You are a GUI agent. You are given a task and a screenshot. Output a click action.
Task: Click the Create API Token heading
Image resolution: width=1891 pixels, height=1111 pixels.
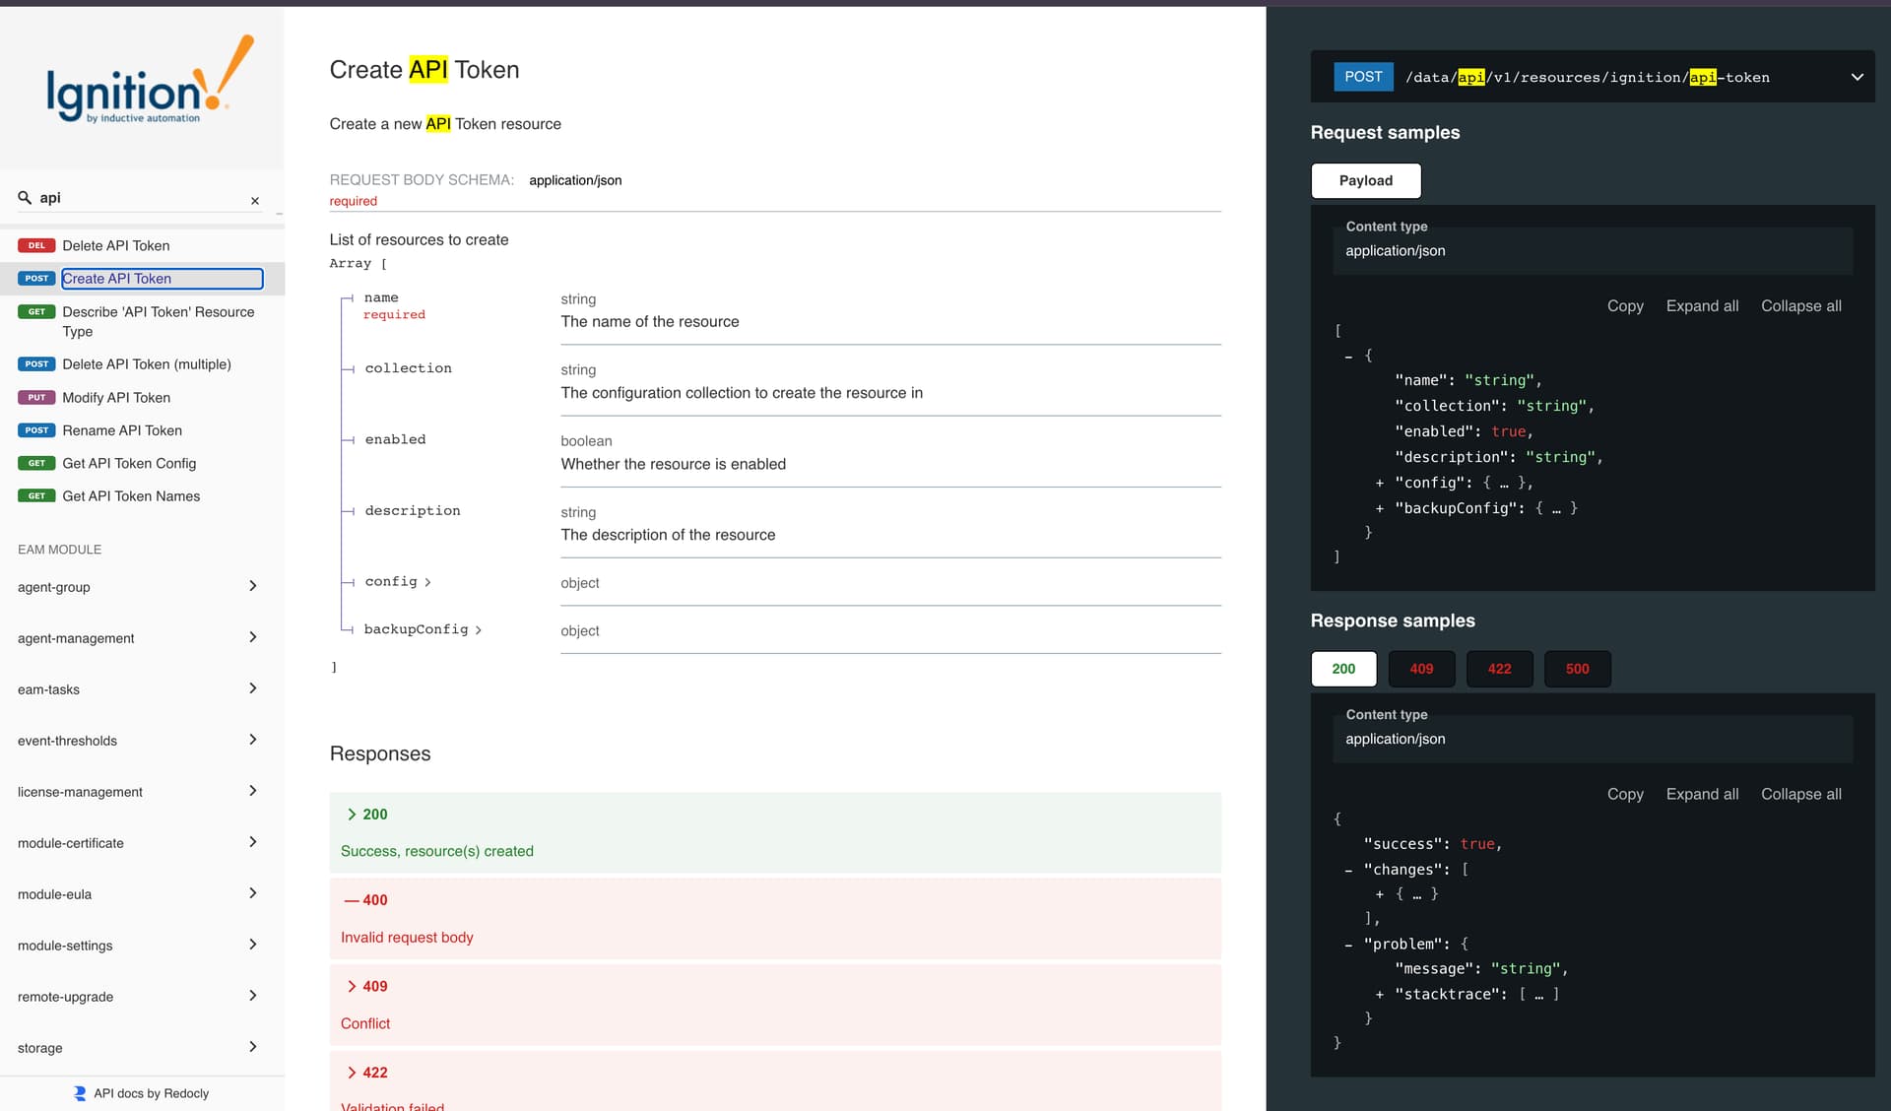point(424,70)
